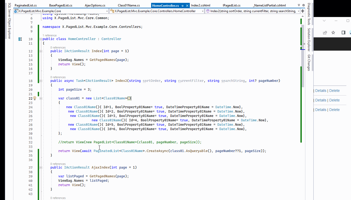Click the browser tab search chevron
This screenshot has width=351, height=200.
(324, 21)
